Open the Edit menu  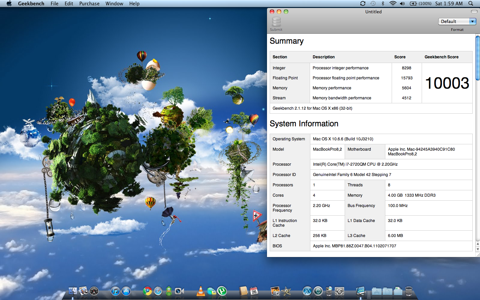(x=69, y=3)
